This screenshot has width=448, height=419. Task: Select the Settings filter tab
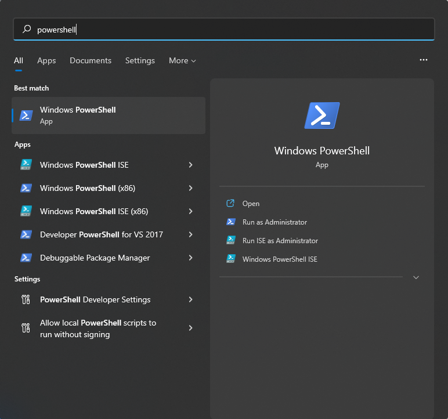tap(140, 60)
